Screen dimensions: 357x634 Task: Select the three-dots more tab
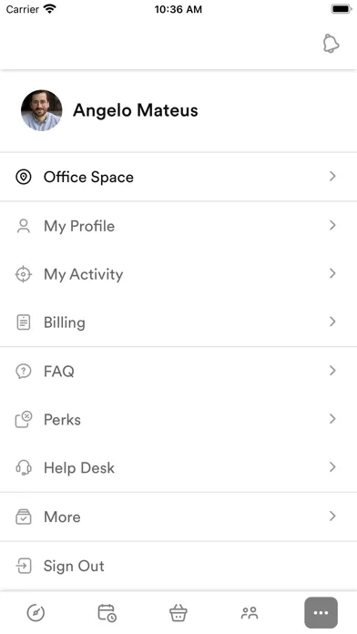tap(321, 612)
